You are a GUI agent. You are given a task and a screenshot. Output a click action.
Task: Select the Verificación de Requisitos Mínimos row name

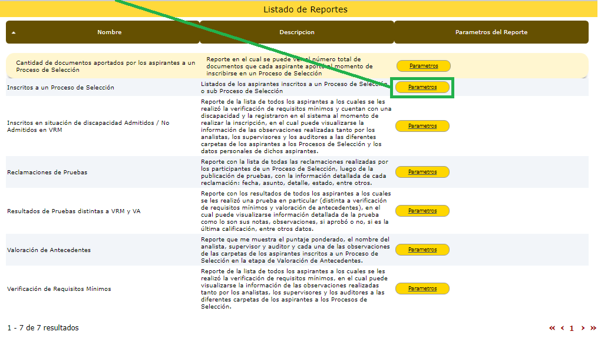[x=59, y=289]
